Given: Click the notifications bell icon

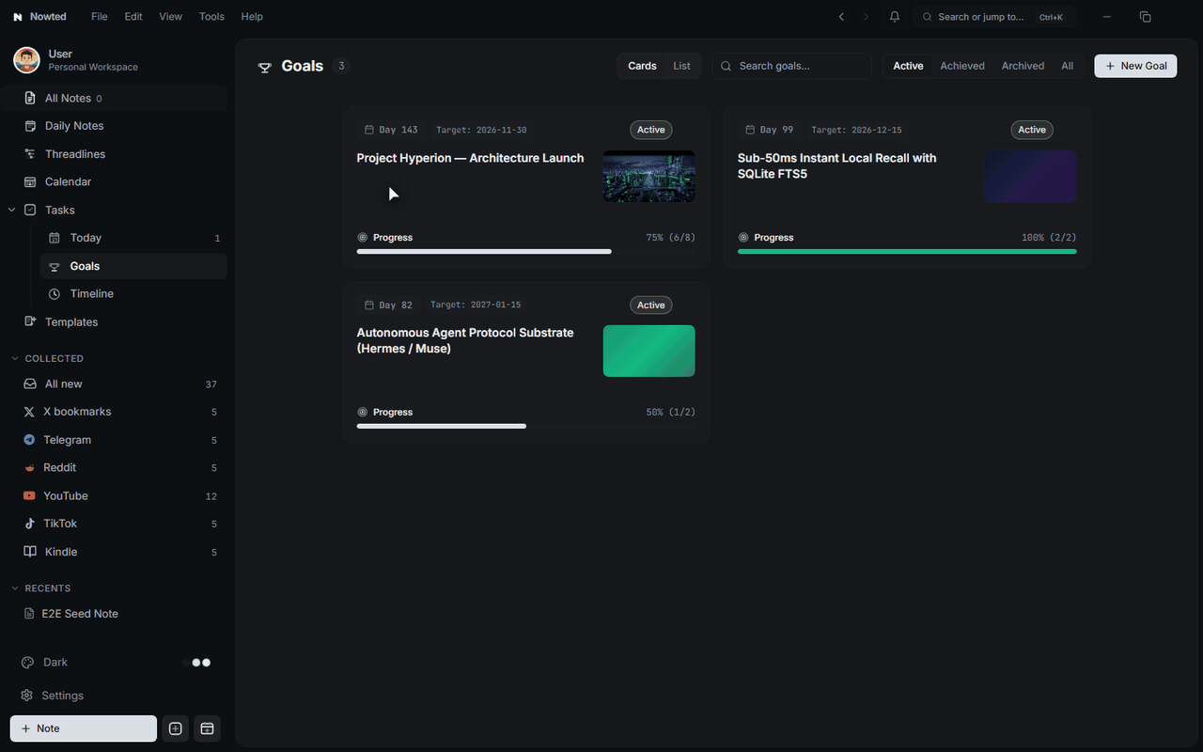Looking at the screenshot, I should click(894, 17).
